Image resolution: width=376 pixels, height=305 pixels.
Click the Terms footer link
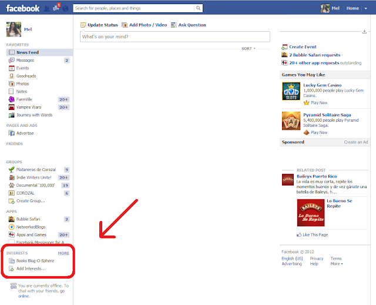336,259
